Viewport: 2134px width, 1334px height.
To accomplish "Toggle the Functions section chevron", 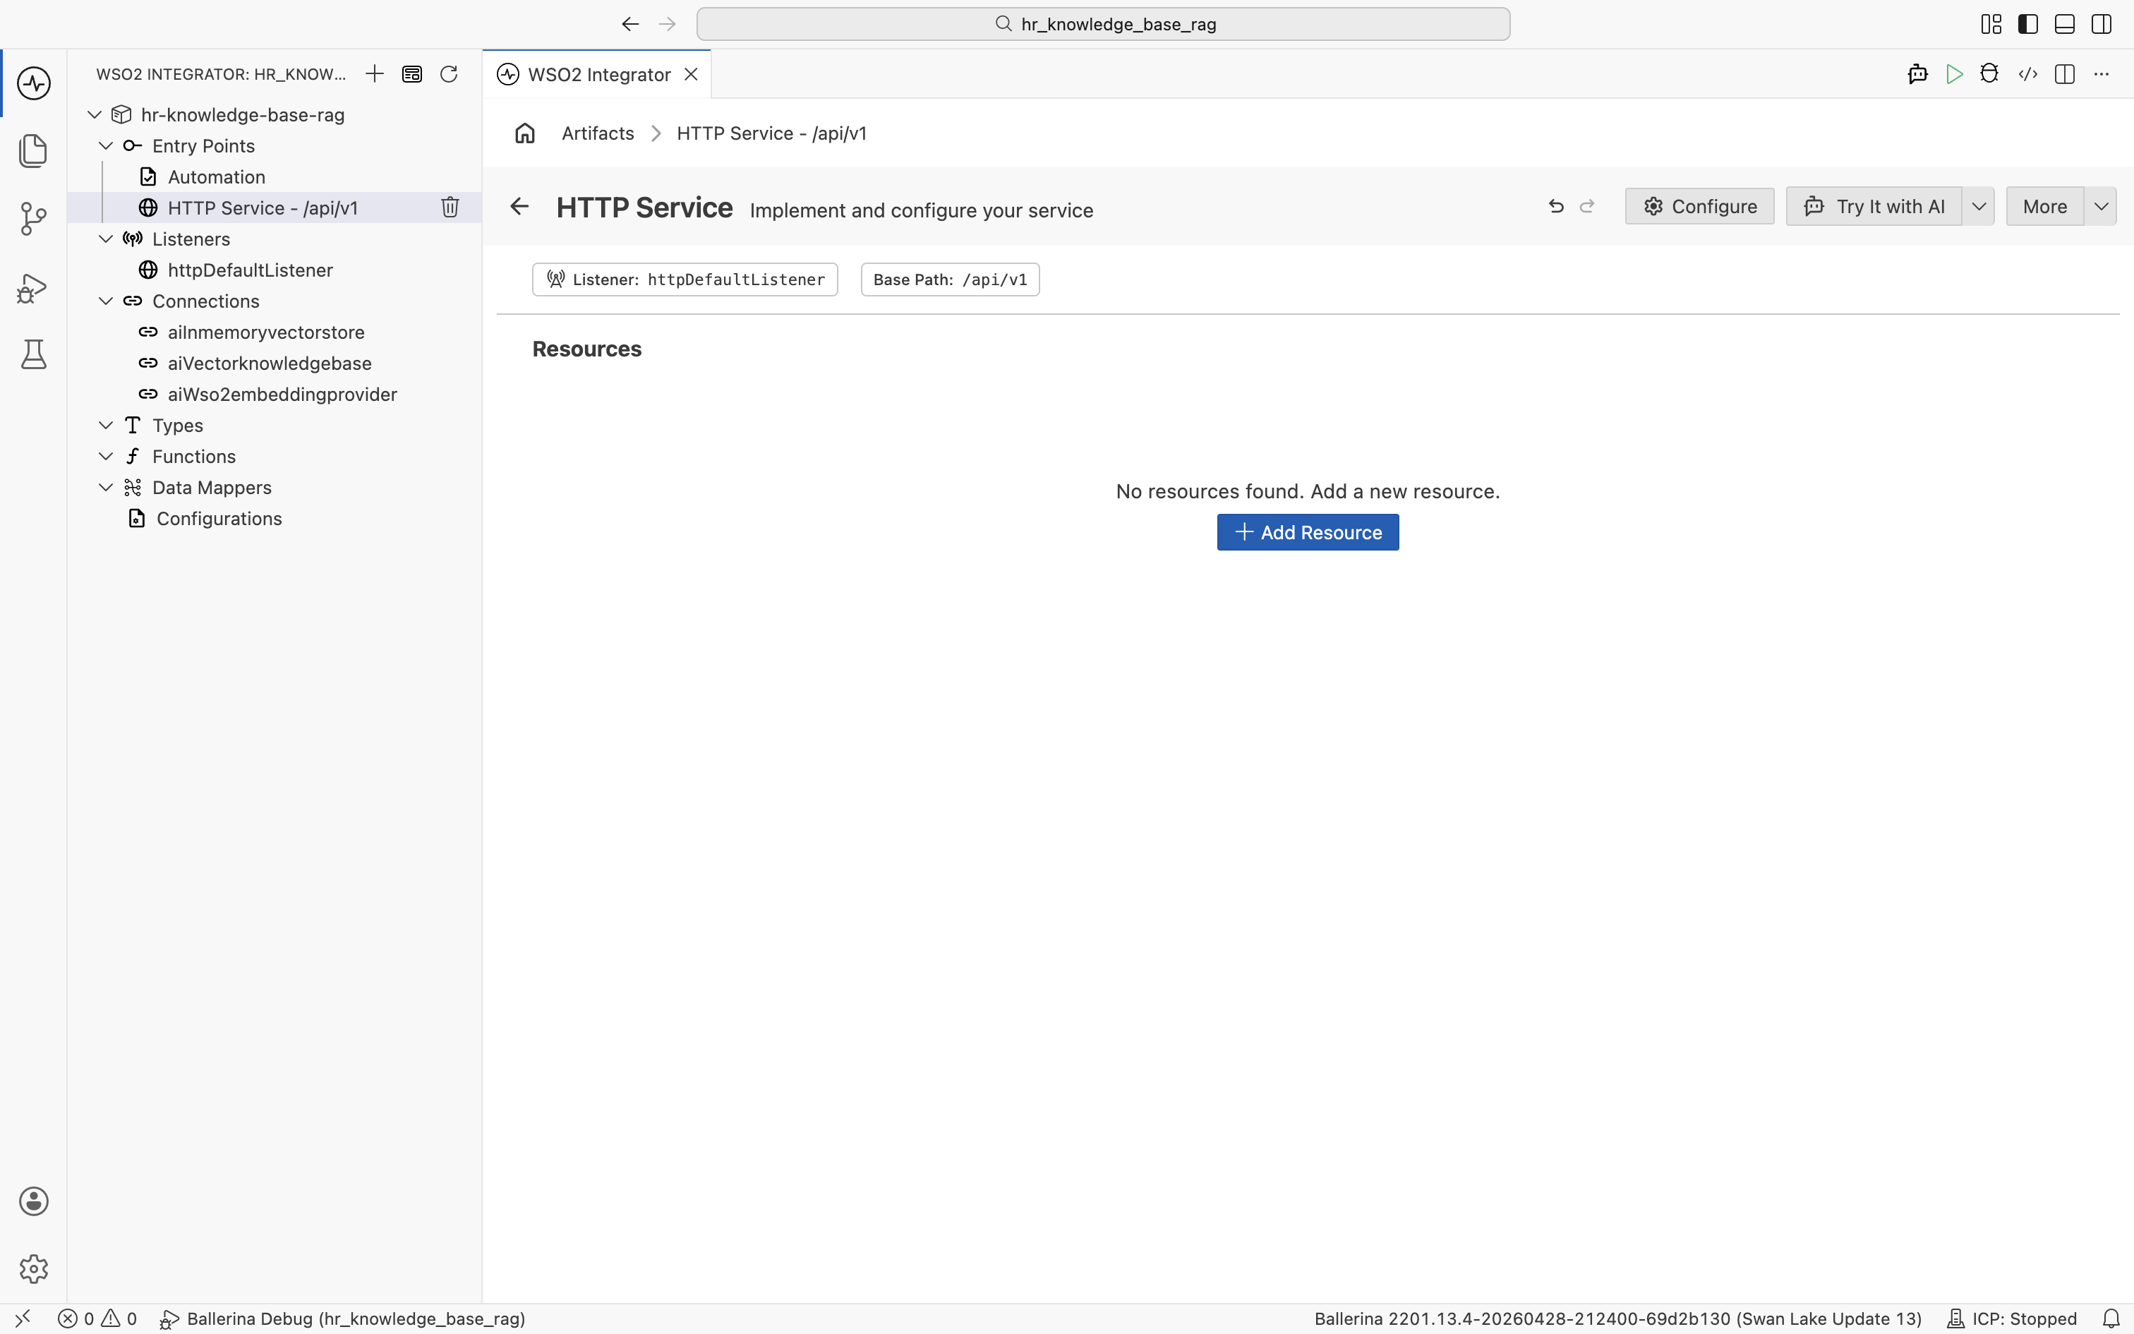I will (106, 456).
